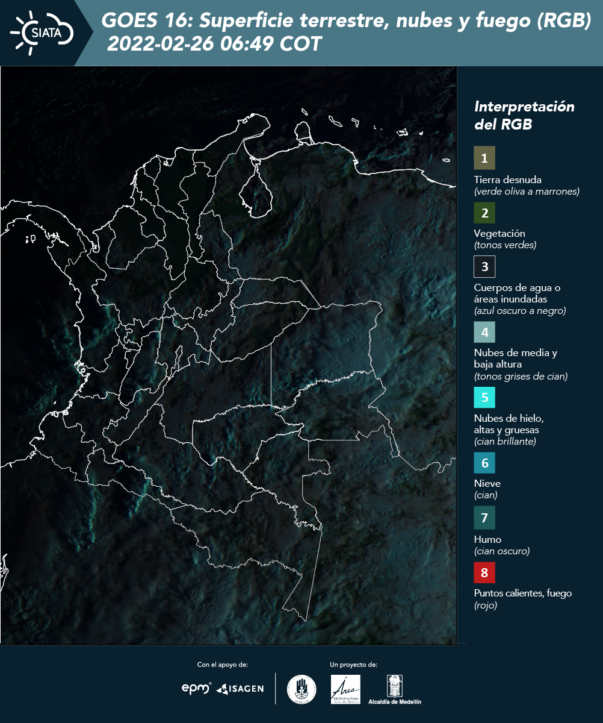Select the number 7 smoke swatch
Viewport: 603px width, 723px height.
484,518
